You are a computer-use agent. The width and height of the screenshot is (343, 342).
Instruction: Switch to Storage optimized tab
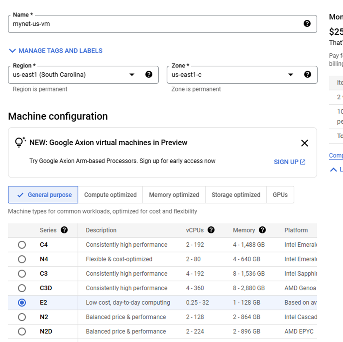coord(236,195)
